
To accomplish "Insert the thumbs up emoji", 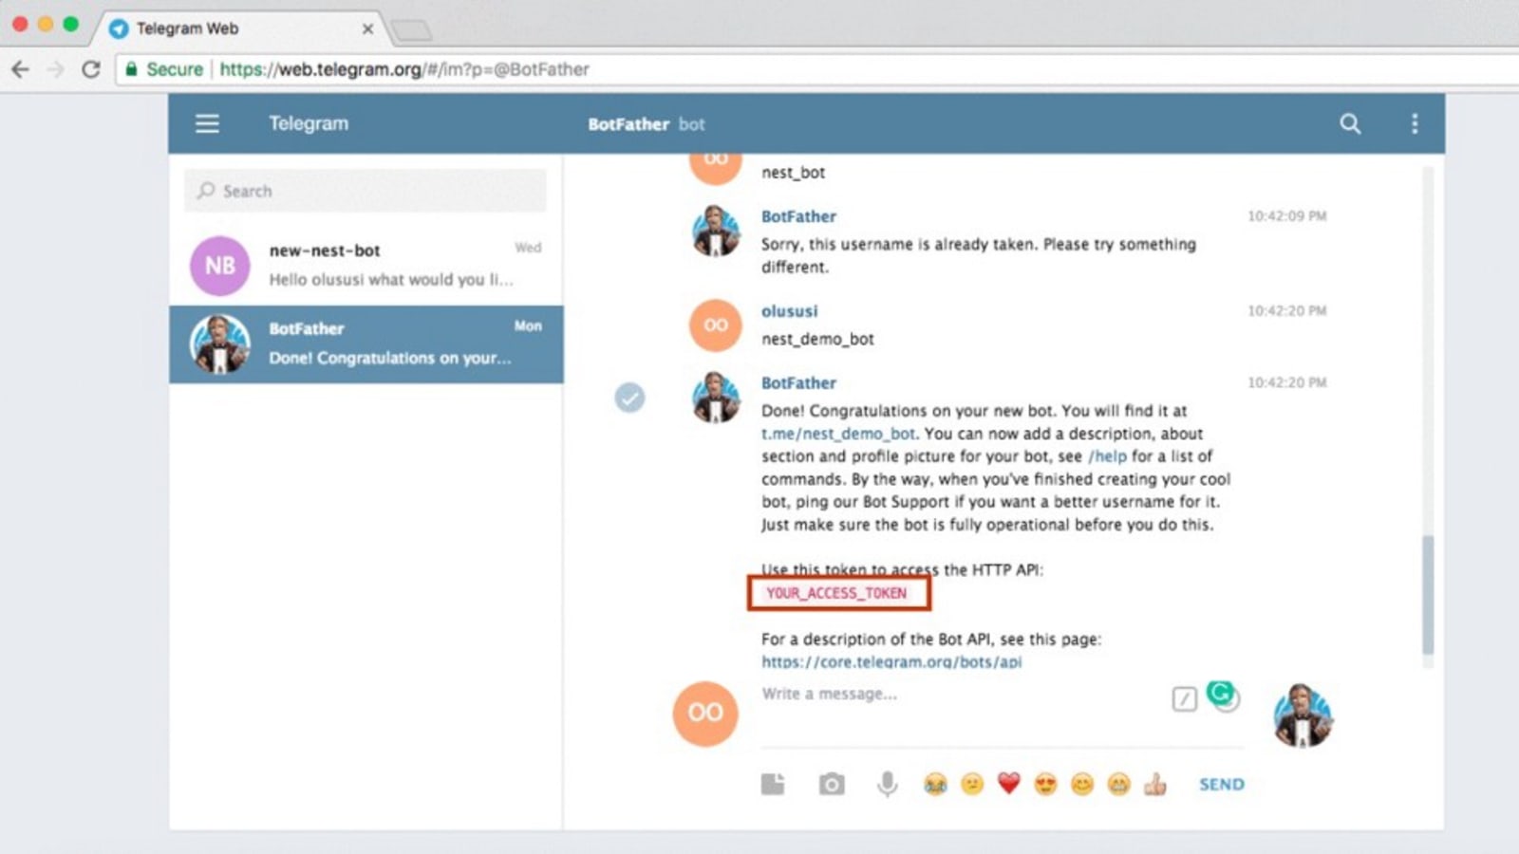I will point(1155,784).
